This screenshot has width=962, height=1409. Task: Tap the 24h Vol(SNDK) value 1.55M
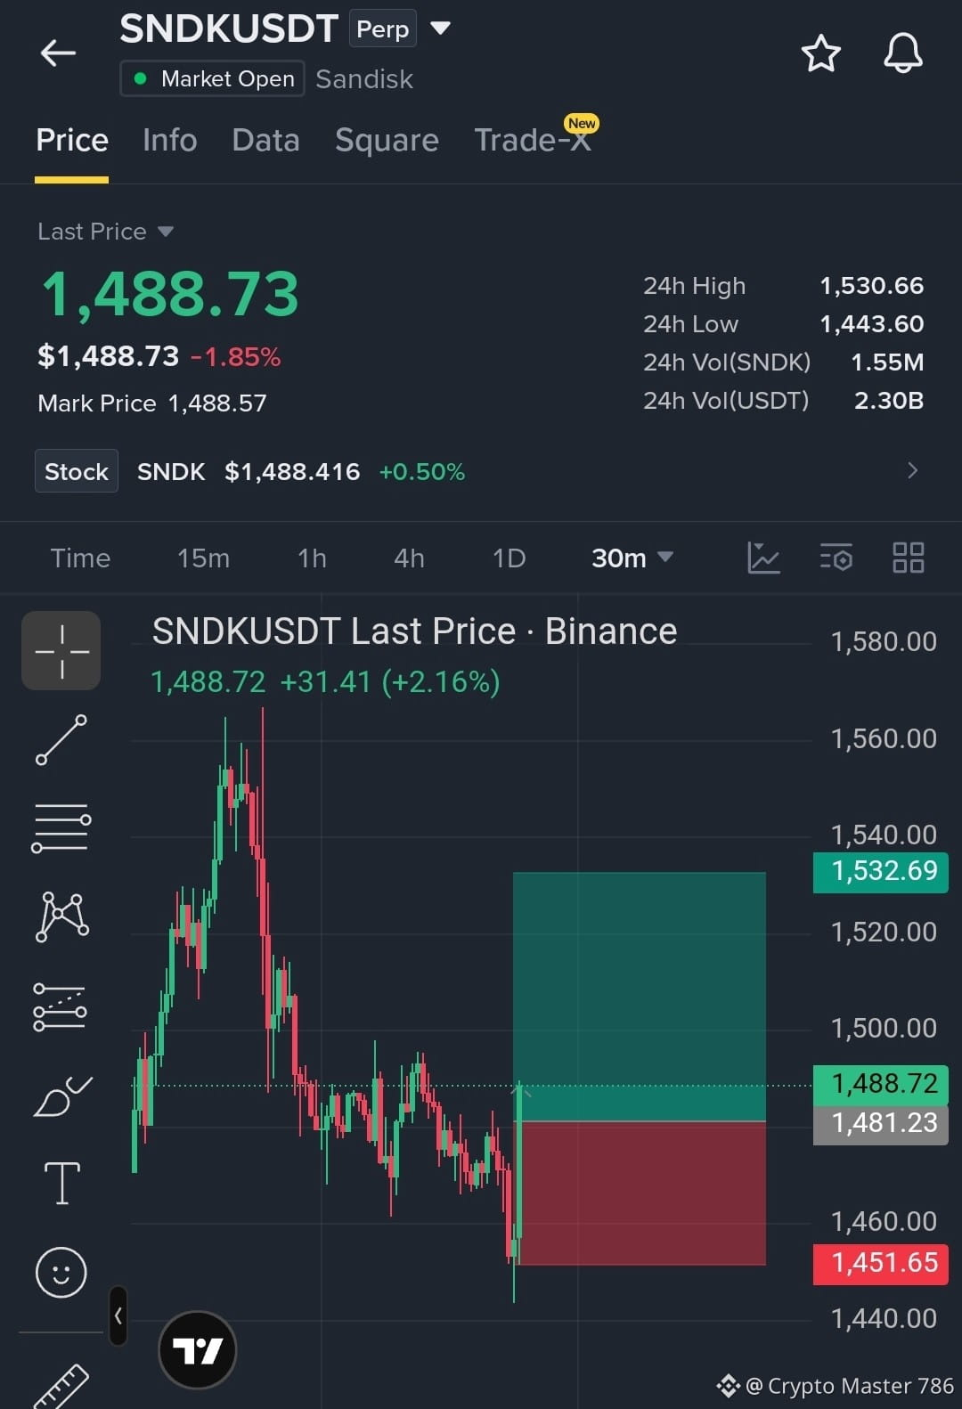coord(887,362)
